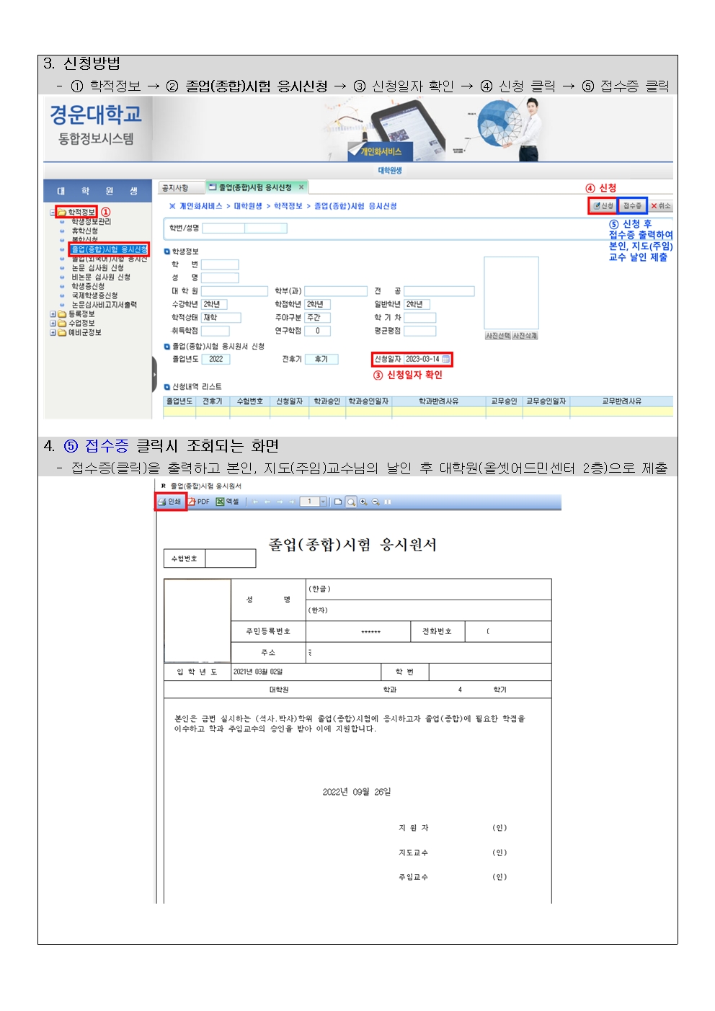Select 졸업(종합)시험 응시신청 in sidebar menu
Image resolution: width=715 pixels, height=1011 pixels.
point(109,249)
